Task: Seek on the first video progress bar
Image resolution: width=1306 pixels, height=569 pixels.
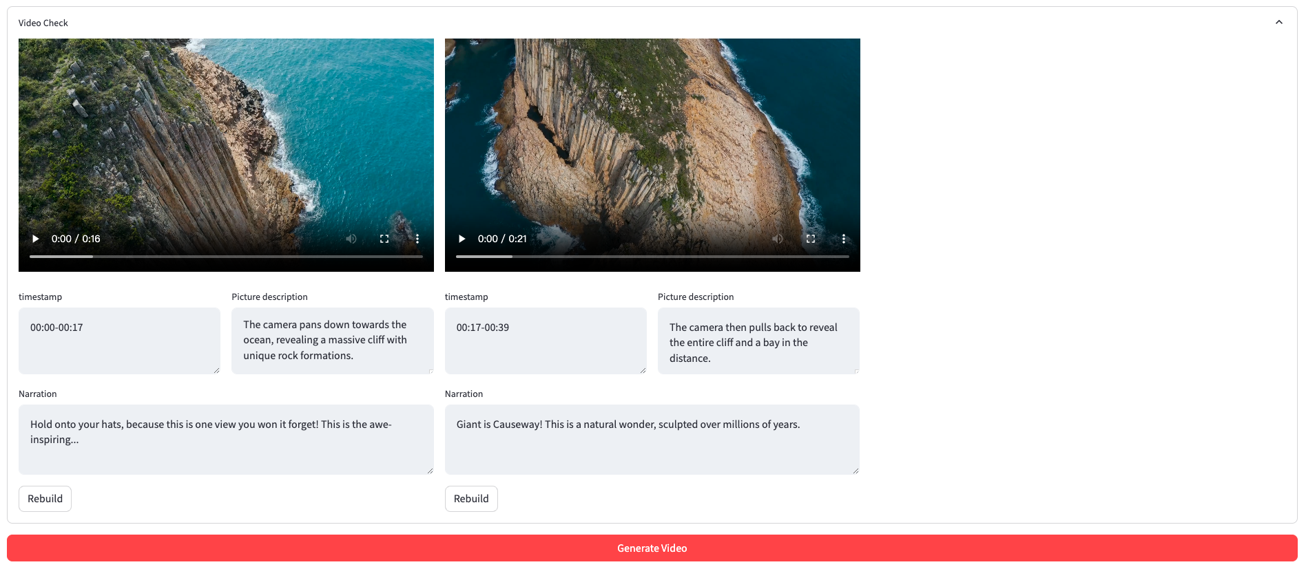Action: tap(226, 257)
